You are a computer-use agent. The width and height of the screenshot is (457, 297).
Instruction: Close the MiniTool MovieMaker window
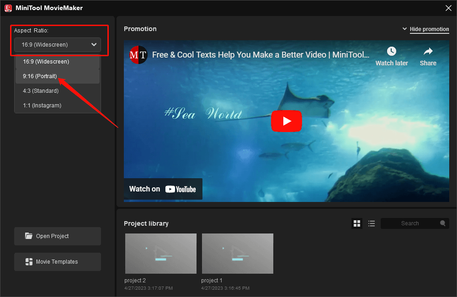(x=449, y=8)
